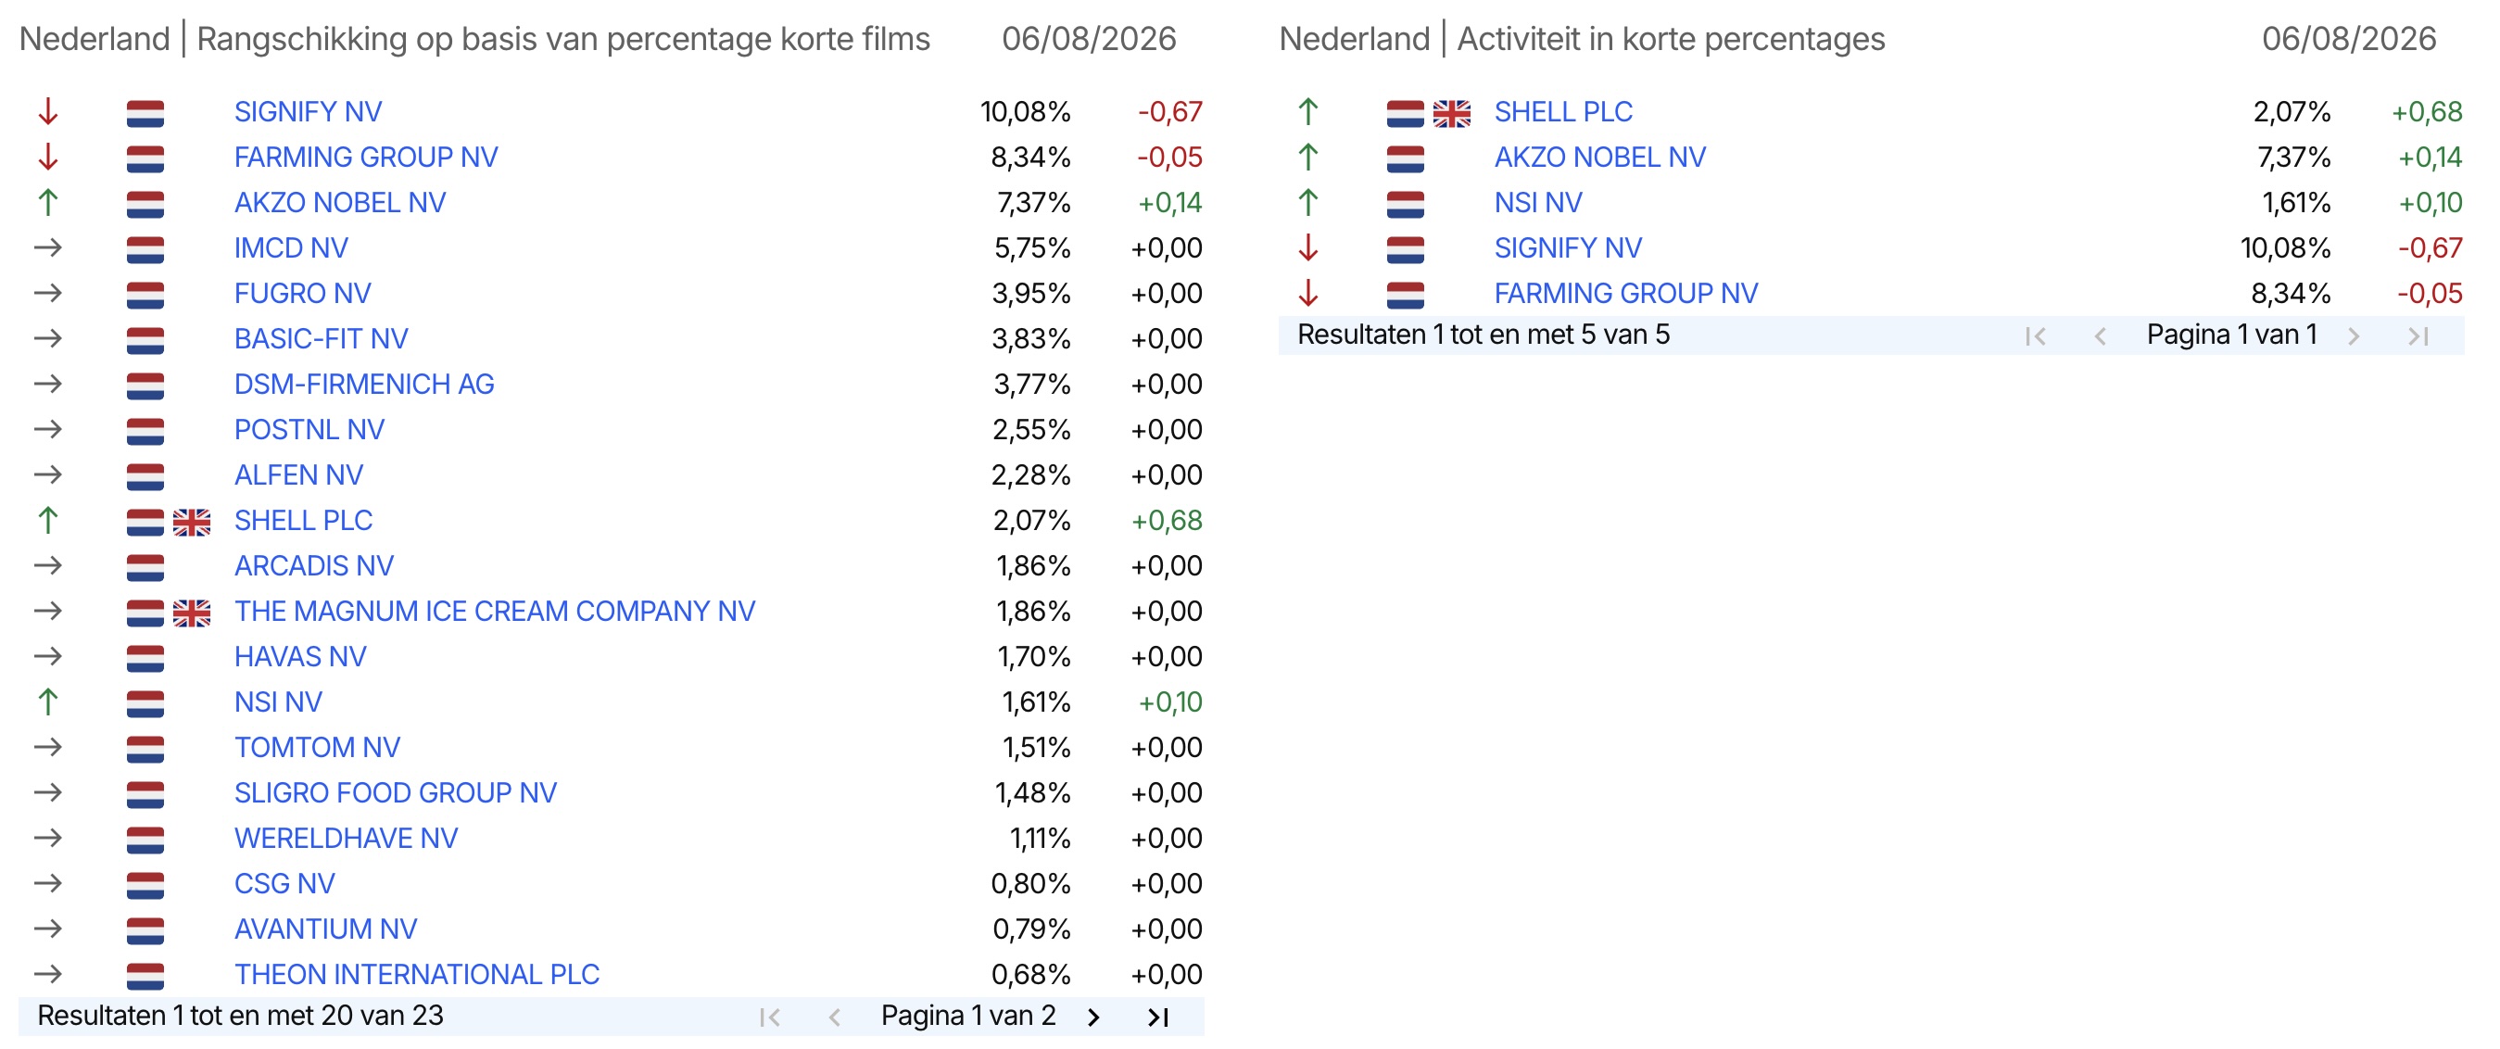
Task: Open DSM-FIRMENICH AG link
Action: point(364,385)
